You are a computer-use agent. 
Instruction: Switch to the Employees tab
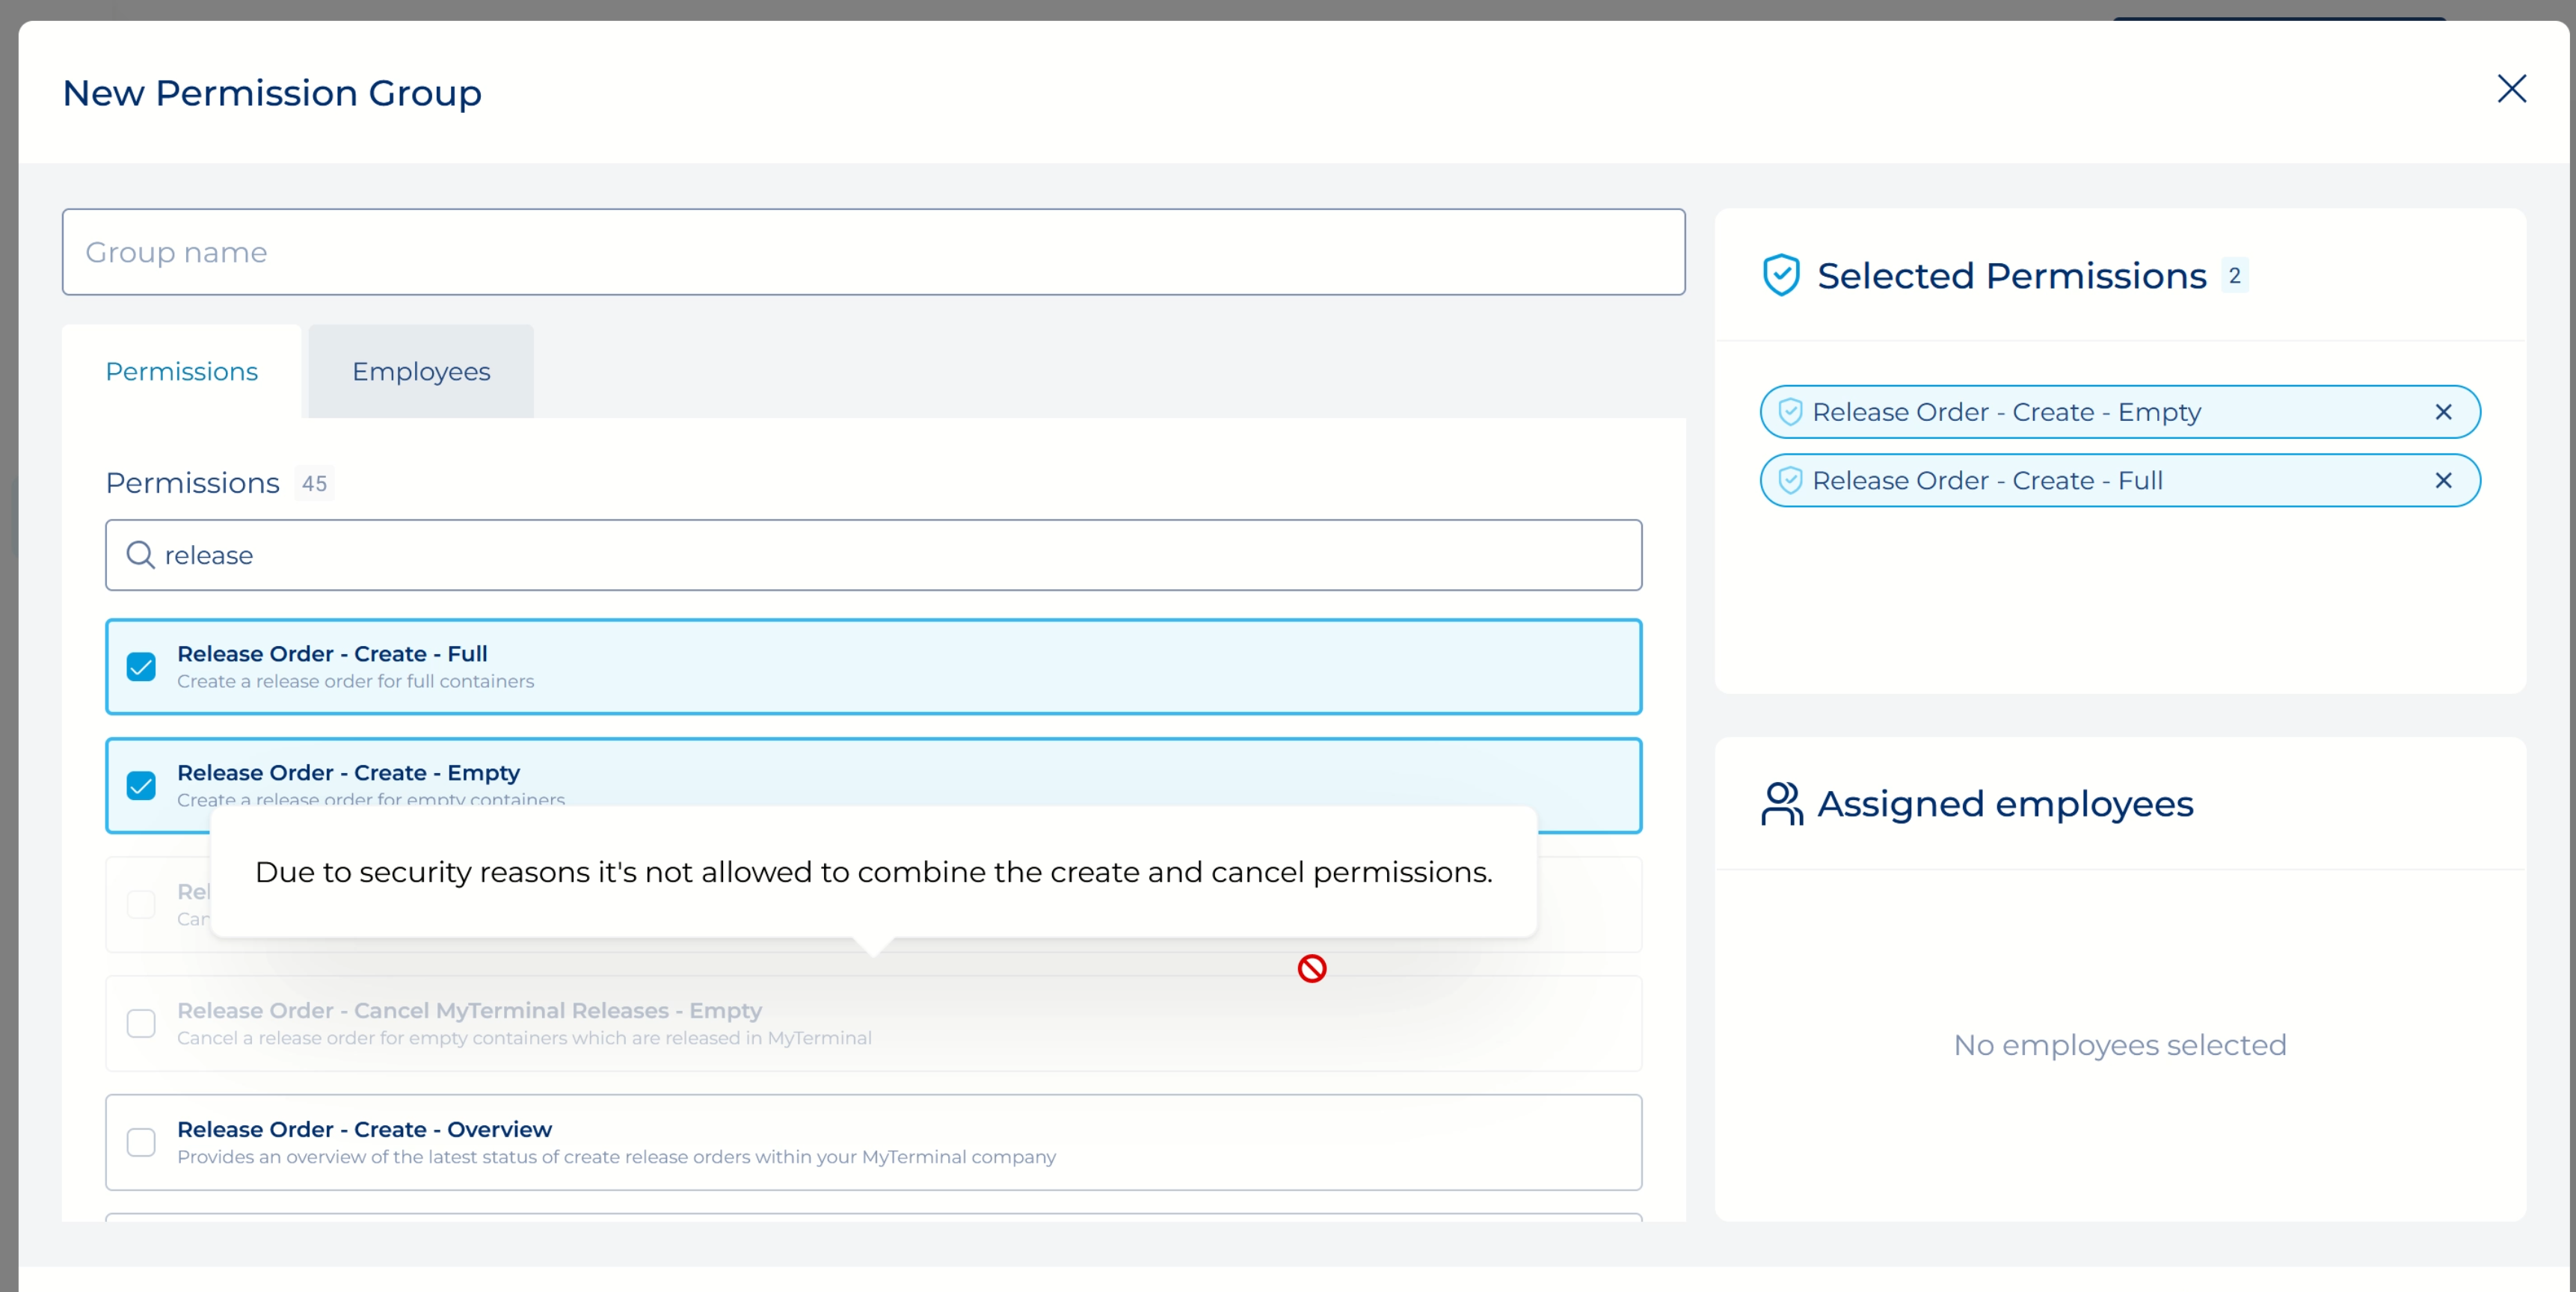tap(421, 372)
